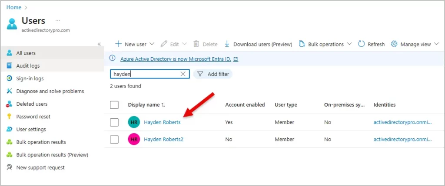Open identities link for Hayden Roberts
445x186 pixels.
point(402,122)
